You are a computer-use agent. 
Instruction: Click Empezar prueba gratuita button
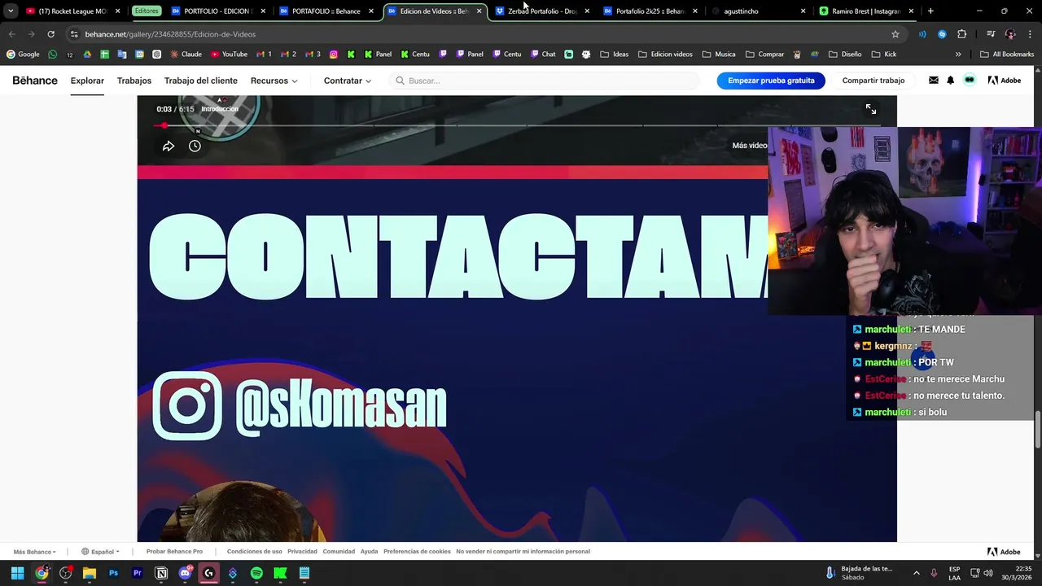(771, 81)
